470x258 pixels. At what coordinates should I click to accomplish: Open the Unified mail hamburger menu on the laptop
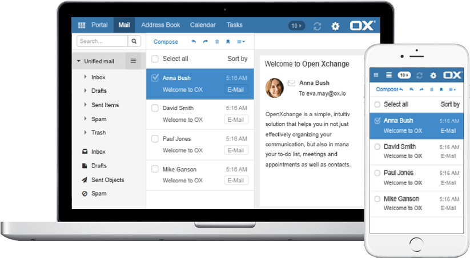pyautogui.click(x=133, y=61)
